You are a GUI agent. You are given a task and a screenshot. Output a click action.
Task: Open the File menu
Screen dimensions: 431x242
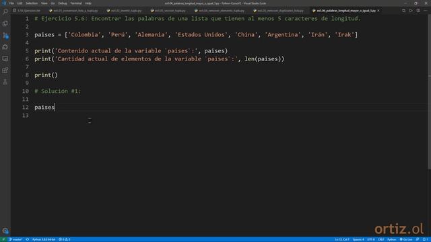(11, 3)
